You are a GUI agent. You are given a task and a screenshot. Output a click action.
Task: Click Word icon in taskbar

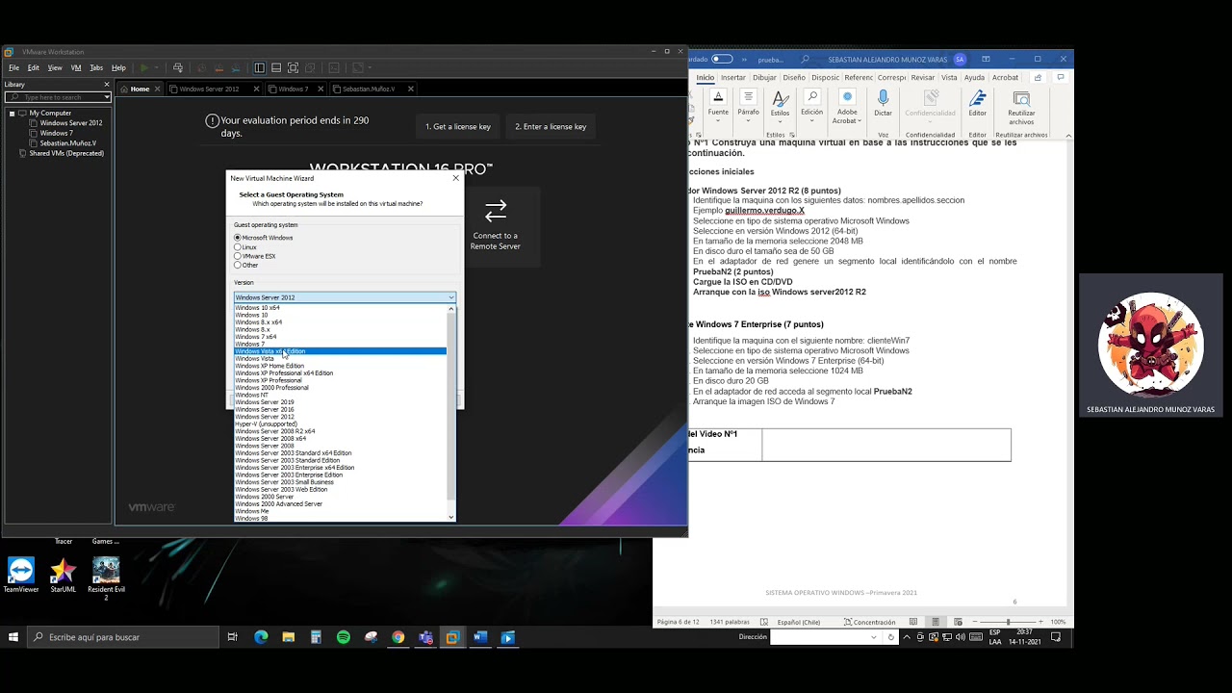[480, 637]
